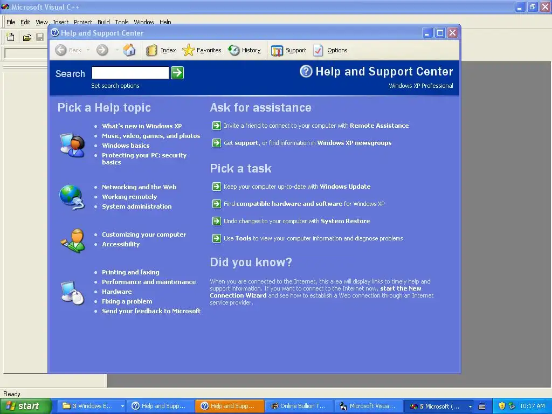The height and width of the screenshot is (414, 552).
Task: Click the globe networking topic icon
Action: [x=72, y=197]
